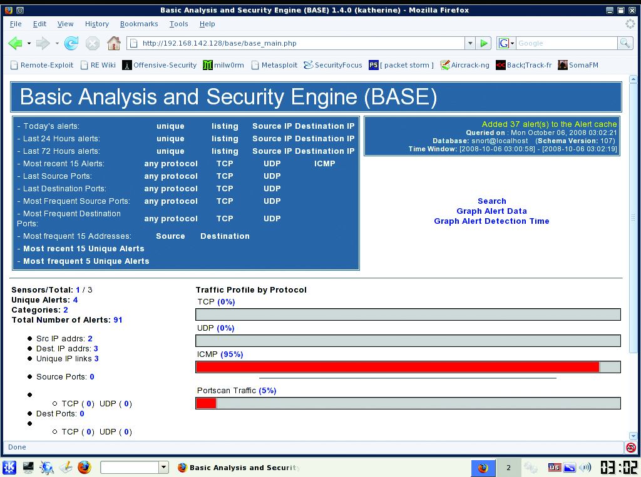Open the back history dropdown arrow
This screenshot has width=641, height=477.
tap(29, 43)
